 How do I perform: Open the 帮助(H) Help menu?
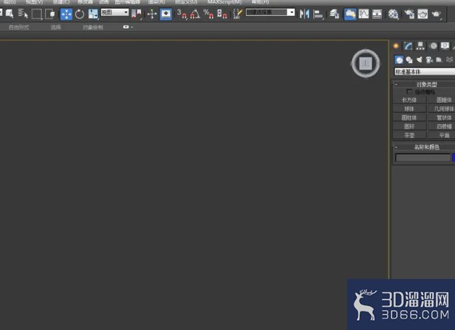pos(260,2)
